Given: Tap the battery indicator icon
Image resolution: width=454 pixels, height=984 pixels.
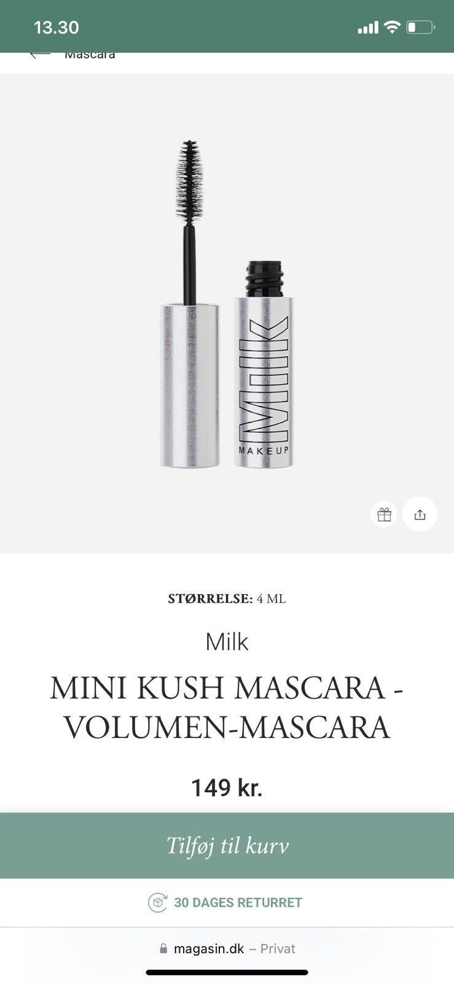Looking at the screenshot, I should tap(421, 27).
